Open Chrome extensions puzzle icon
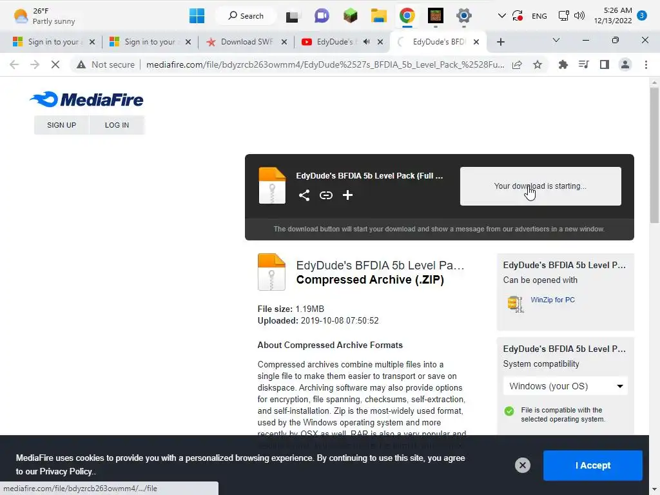Screen dimensions: 660x495 click(x=563, y=65)
